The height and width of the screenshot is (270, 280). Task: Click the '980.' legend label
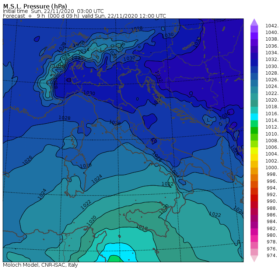[273, 235]
